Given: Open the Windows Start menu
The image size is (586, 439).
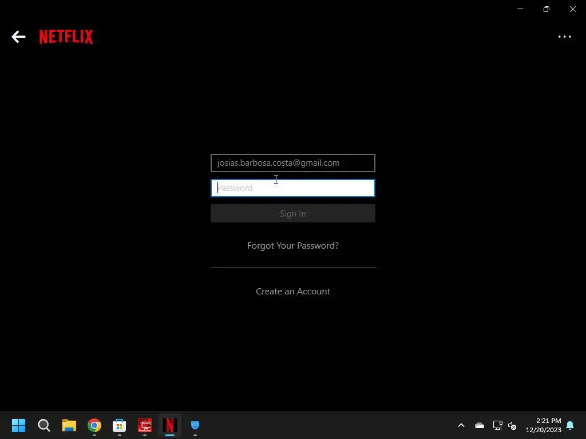Looking at the screenshot, I should click(x=18, y=425).
